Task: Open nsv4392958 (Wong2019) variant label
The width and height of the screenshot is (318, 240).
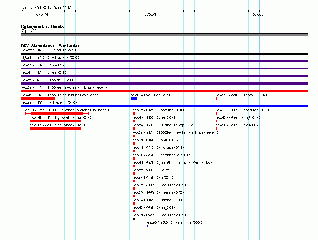Action: pos(155,207)
